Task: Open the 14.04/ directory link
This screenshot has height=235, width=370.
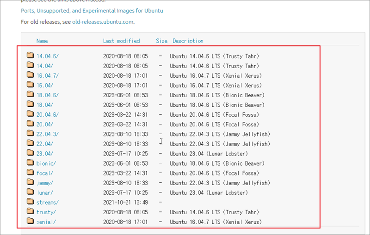Action: coord(45,66)
